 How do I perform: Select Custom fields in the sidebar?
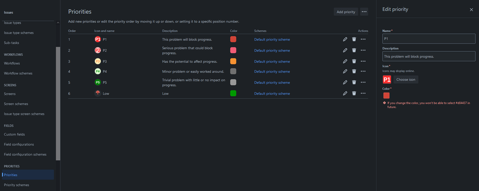click(14, 134)
